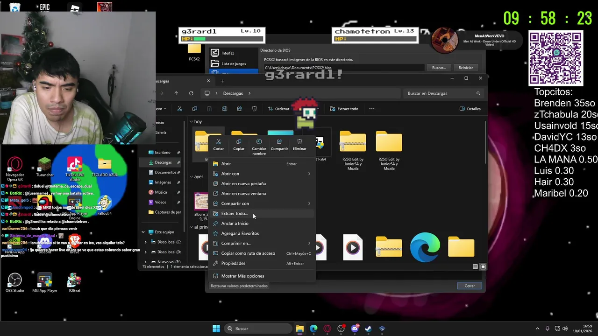This screenshot has width=598, height=336.
Task: Open 'Imágenes' in the sidebar
Action: coord(164,182)
